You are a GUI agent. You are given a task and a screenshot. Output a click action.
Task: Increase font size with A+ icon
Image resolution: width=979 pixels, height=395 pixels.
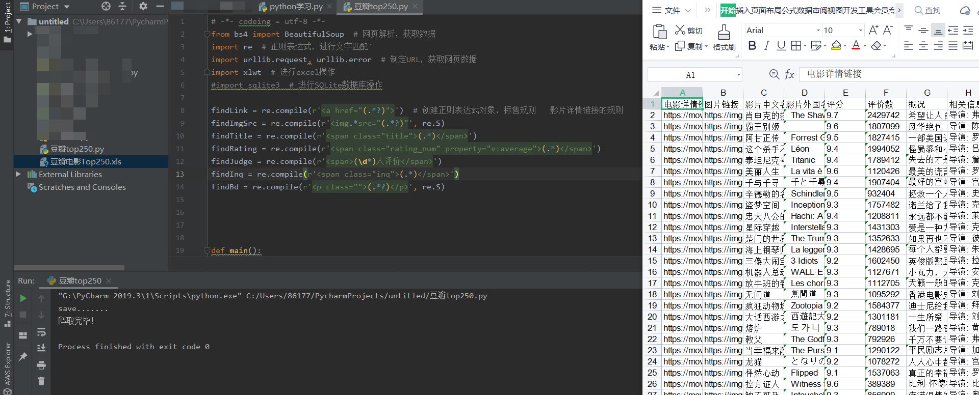(x=873, y=30)
